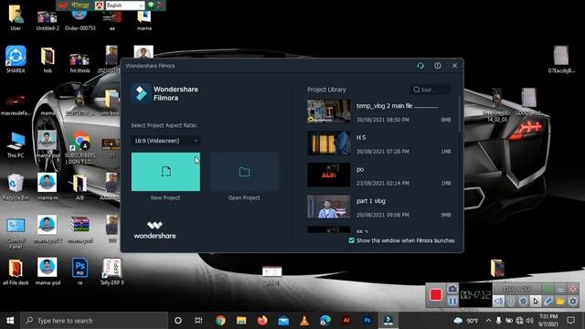Screen dimensions: 585x329
Task: Select the Tally.ERP 9 shortcut
Action: [112, 271]
